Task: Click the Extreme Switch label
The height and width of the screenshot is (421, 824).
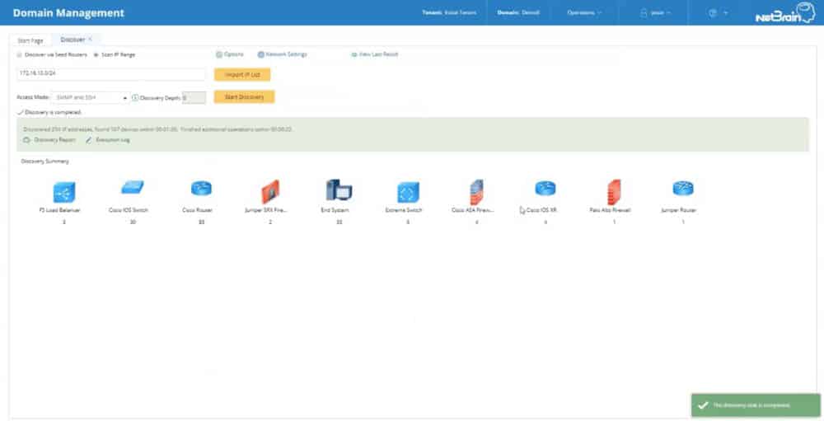Action: 403,210
